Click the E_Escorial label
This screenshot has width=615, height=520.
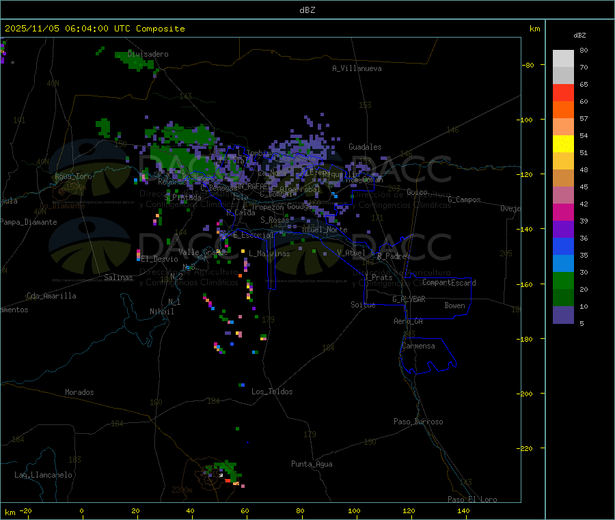(x=254, y=235)
